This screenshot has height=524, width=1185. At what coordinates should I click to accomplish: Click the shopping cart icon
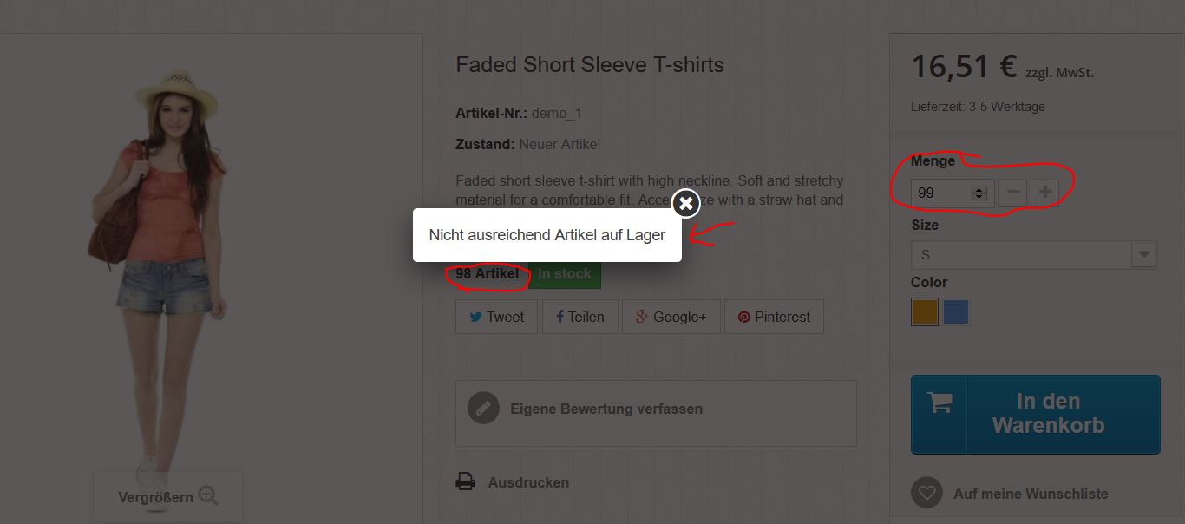coord(939,403)
